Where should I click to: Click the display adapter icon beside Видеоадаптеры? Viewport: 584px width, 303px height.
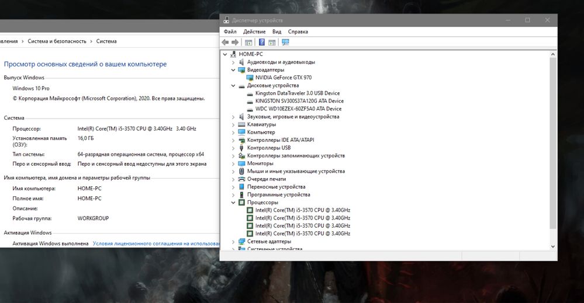pyautogui.click(x=241, y=70)
